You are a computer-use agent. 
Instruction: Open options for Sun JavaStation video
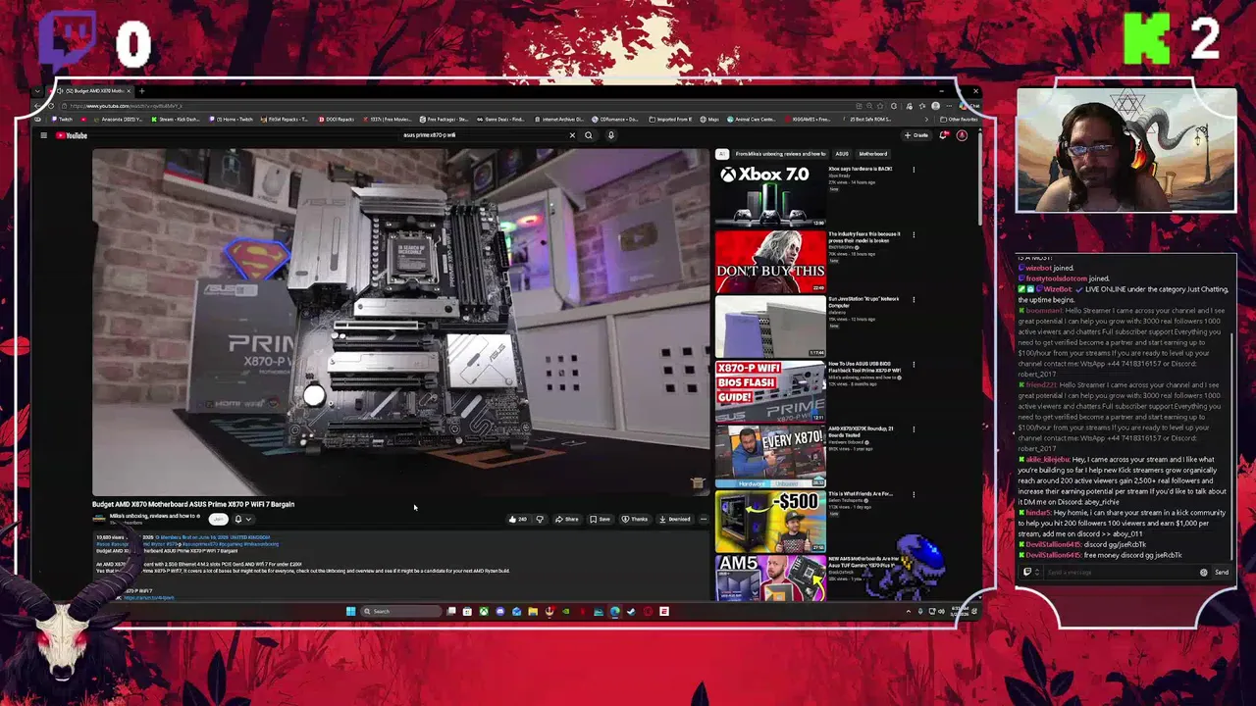tap(914, 299)
